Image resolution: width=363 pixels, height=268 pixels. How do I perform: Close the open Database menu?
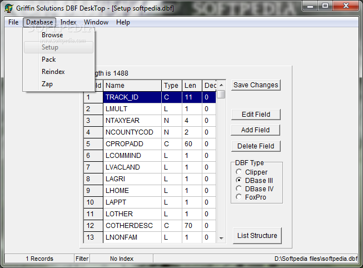(x=39, y=22)
